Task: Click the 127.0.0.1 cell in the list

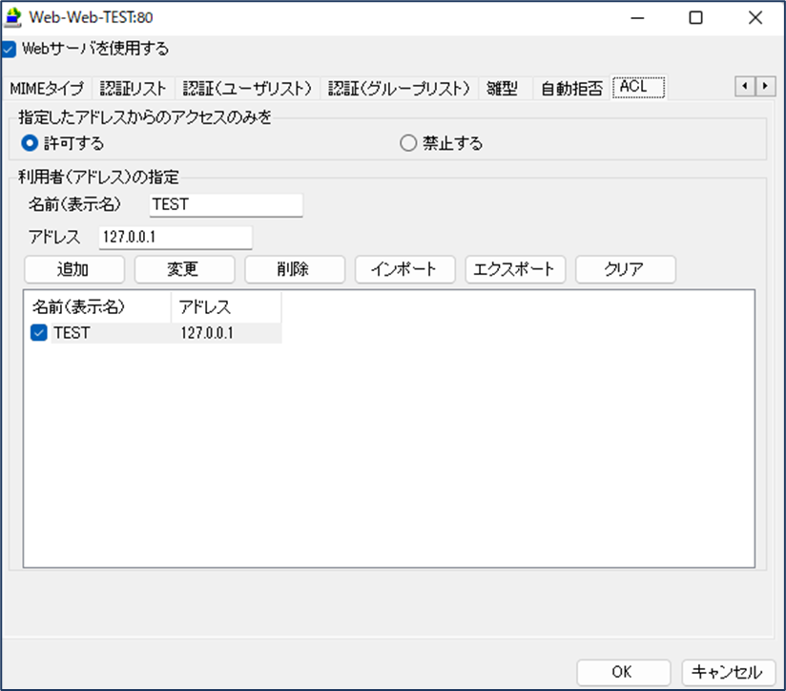Action: [207, 332]
